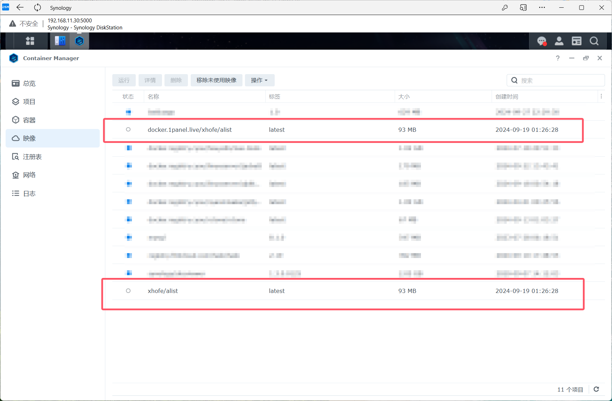
Task: Open the column options three-dot menu
Action: (601, 96)
